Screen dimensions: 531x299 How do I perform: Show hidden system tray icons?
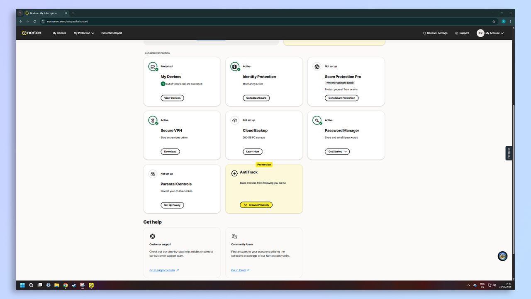pyautogui.click(x=469, y=285)
